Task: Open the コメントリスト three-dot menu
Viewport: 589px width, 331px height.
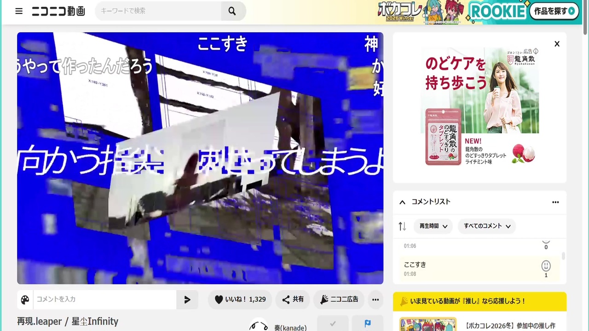Action: [555, 202]
